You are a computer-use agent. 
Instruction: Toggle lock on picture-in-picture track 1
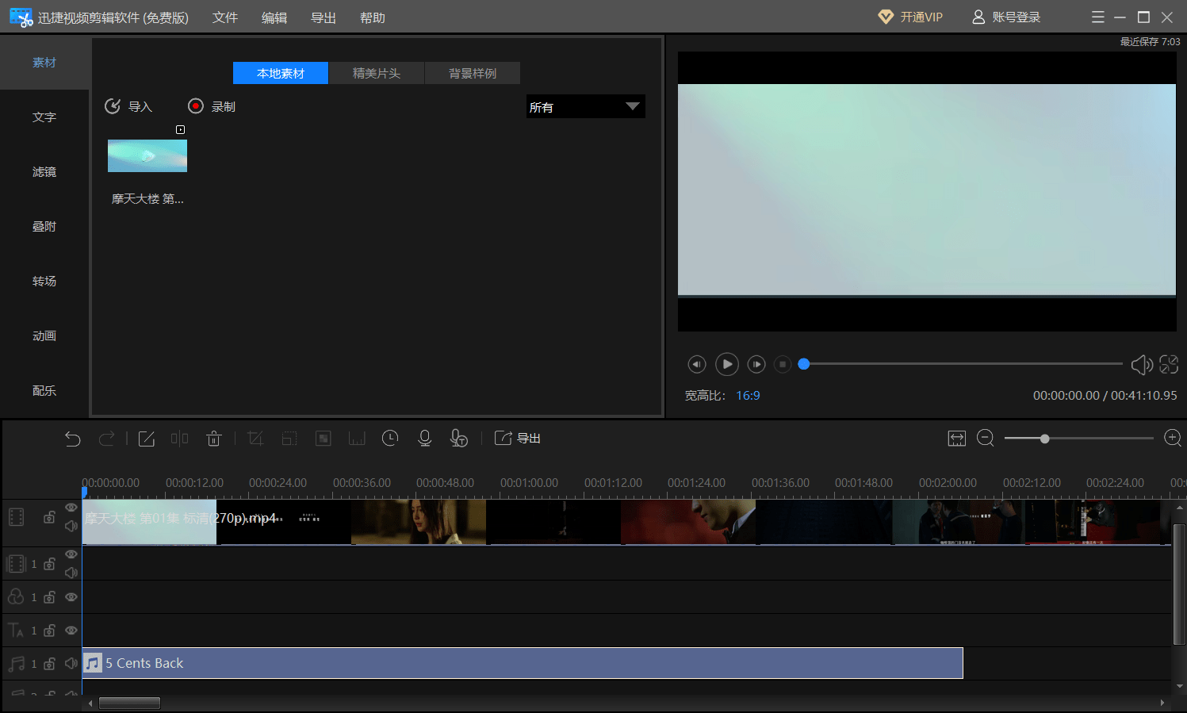[x=49, y=564]
